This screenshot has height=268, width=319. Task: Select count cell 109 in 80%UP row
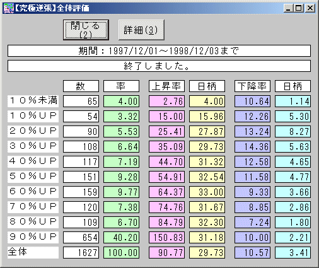pyautogui.click(x=81, y=222)
